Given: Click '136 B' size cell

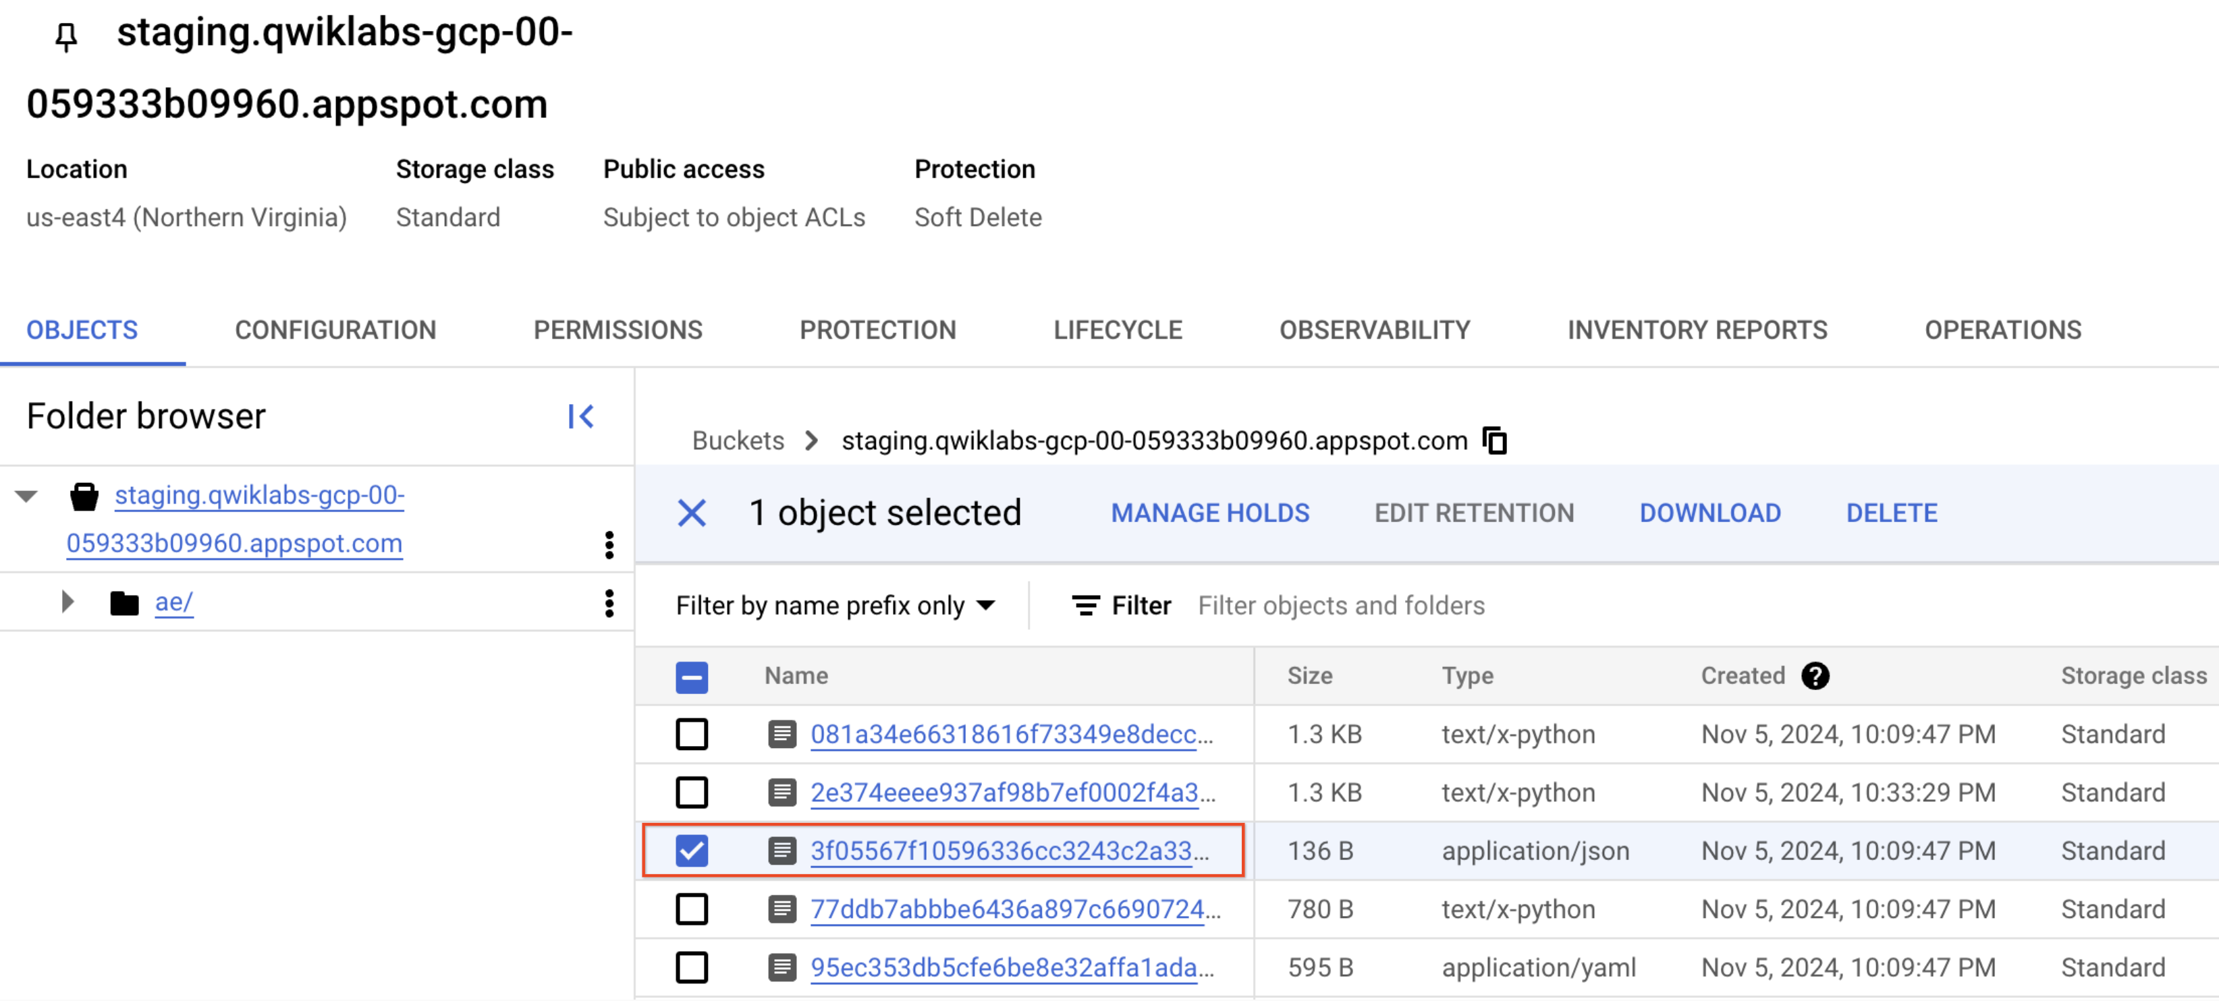Looking at the screenshot, I should (1319, 852).
